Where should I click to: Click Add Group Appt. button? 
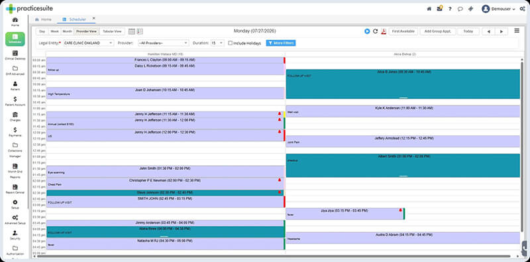point(438,31)
